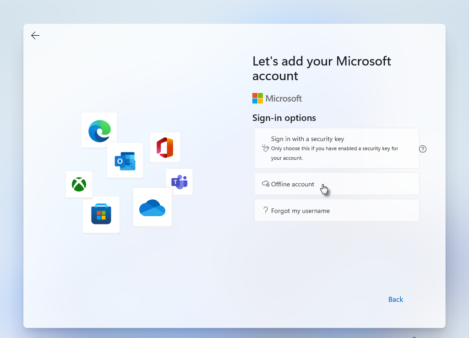Click the offline cloud icon

click(266, 184)
